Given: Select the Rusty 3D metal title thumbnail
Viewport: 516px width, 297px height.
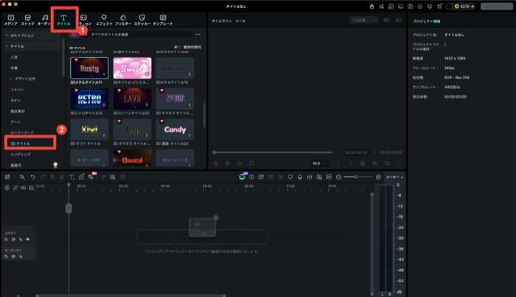Looking at the screenshot, I should 89,68.
